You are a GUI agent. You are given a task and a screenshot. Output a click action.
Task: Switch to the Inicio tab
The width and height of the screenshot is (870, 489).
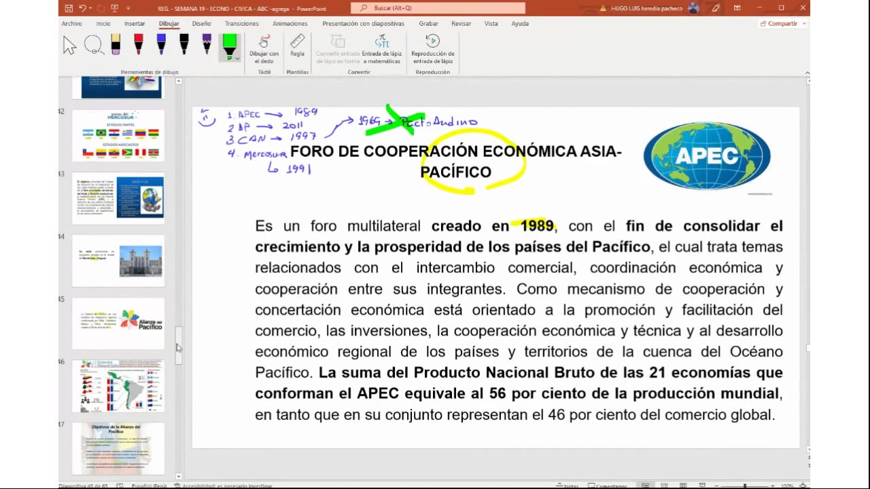pos(103,23)
